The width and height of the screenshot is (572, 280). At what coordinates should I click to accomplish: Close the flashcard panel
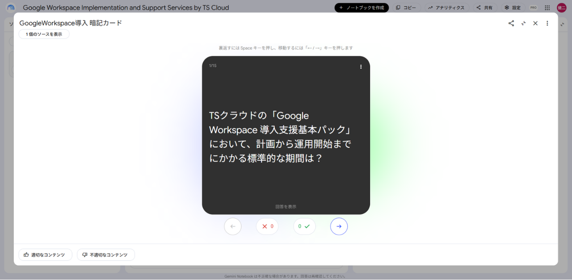(535, 23)
